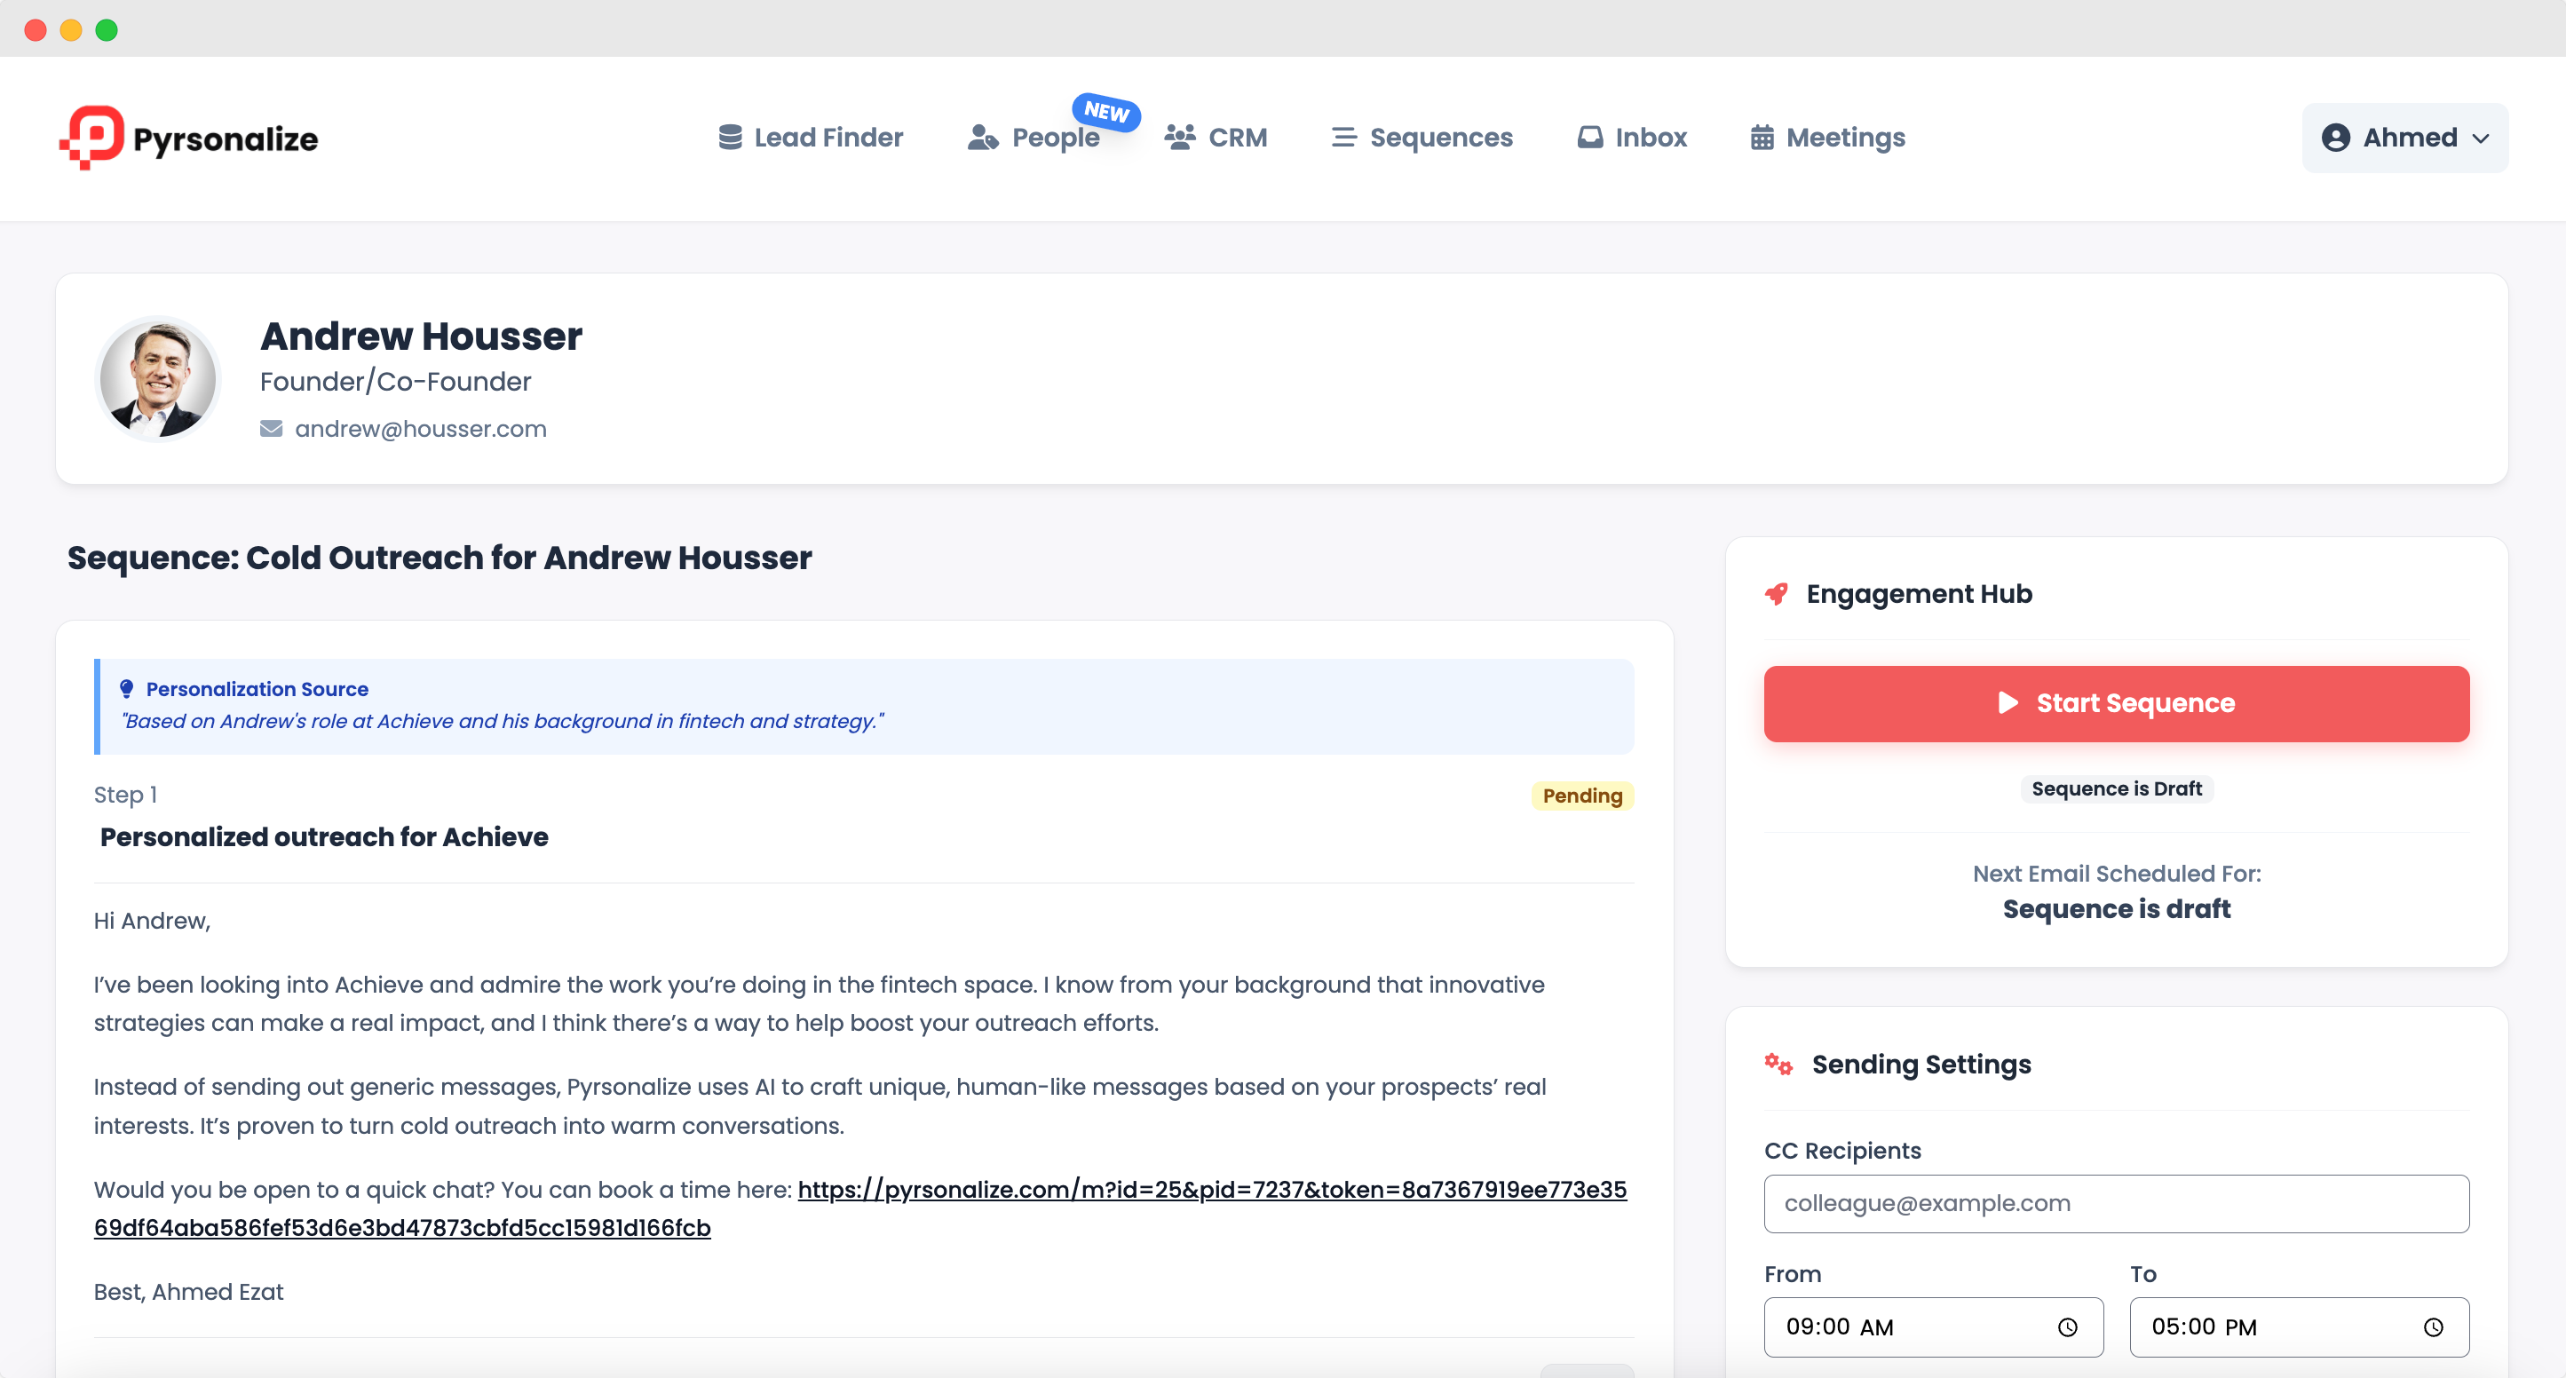Click the 'Sequence: Cold Outreach for Andrew Housser' heading
This screenshot has width=2566, height=1378.
[440, 558]
